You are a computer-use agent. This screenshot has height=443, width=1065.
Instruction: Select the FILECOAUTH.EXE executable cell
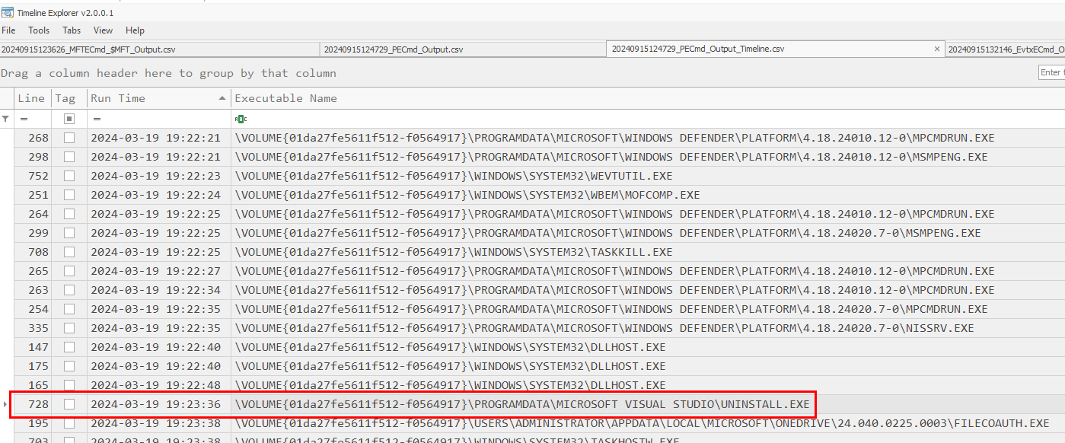point(648,423)
